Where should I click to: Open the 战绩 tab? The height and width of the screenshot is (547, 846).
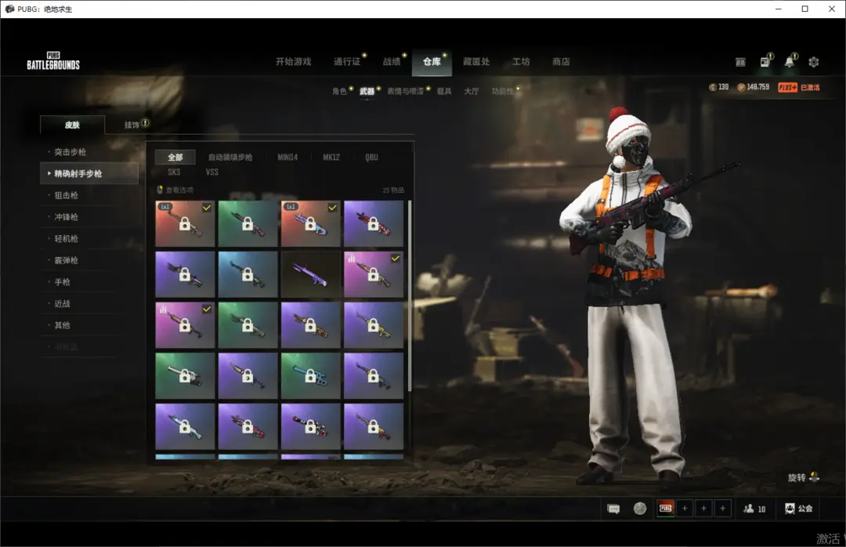click(392, 62)
